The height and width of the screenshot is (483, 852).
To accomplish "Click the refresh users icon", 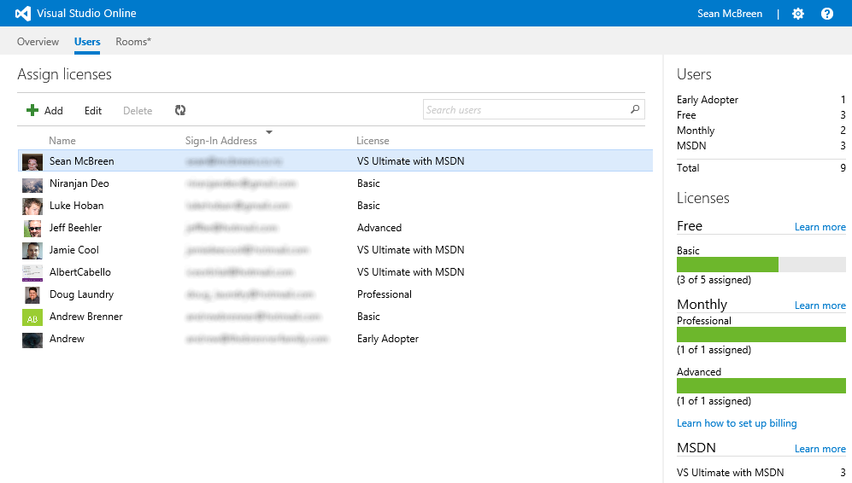I will [180, 110].
